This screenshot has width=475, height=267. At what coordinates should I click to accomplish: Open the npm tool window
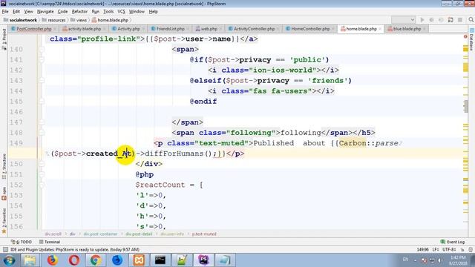coord(4,194)
